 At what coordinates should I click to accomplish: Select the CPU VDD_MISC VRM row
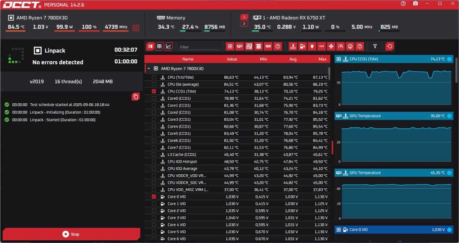click(237, 190)
